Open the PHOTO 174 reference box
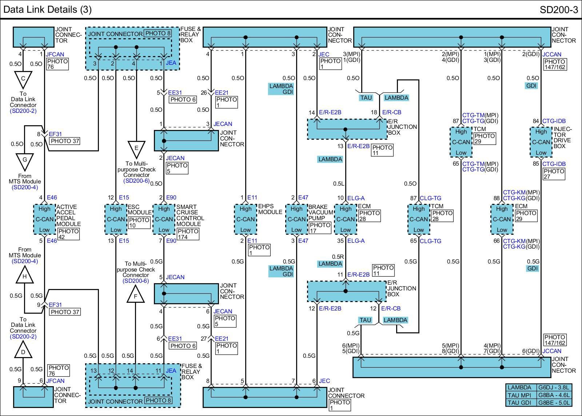 [x=188, y=234]
